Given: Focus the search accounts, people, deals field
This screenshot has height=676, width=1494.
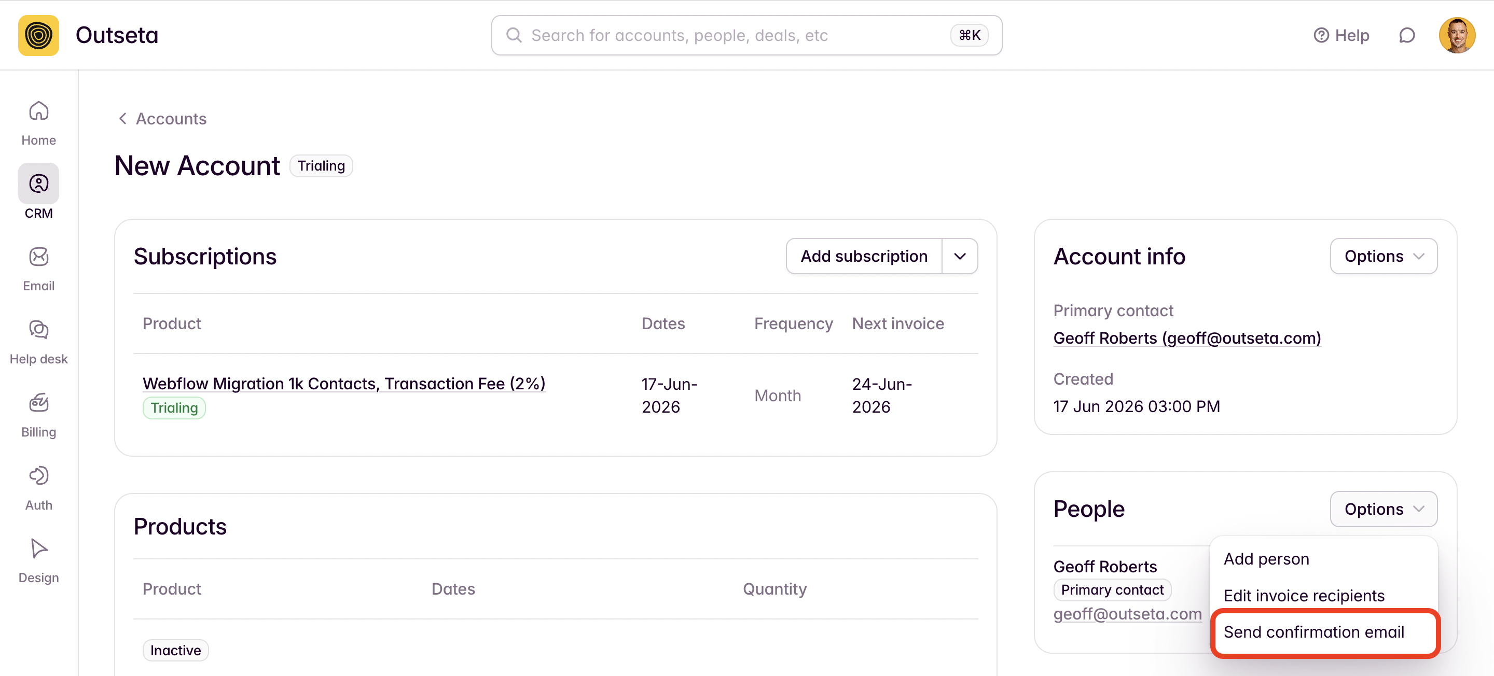Looking at the screenshot, I should [746, 35].
